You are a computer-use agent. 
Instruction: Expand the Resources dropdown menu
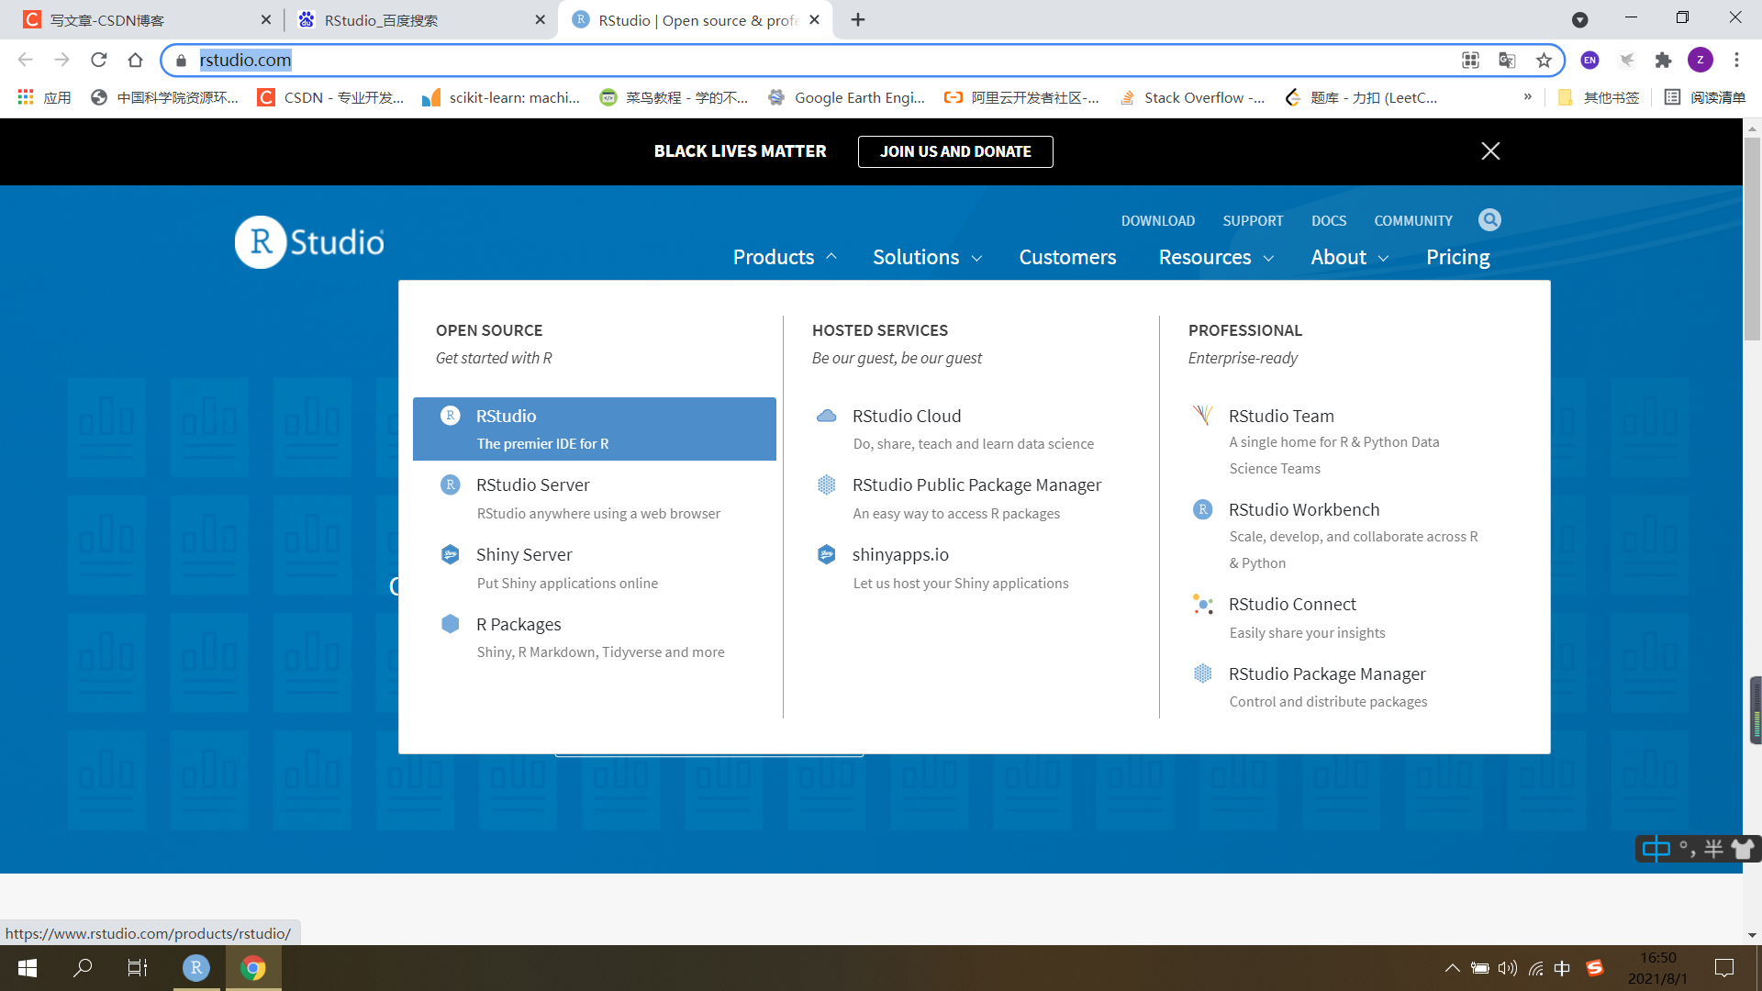click(x=1216, y=258)
